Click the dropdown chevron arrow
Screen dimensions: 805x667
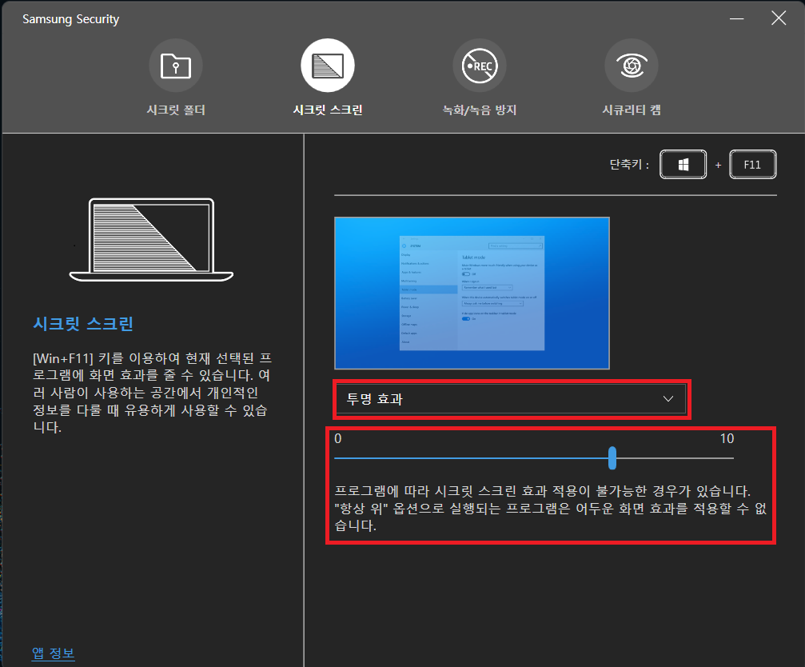point(668,399)
